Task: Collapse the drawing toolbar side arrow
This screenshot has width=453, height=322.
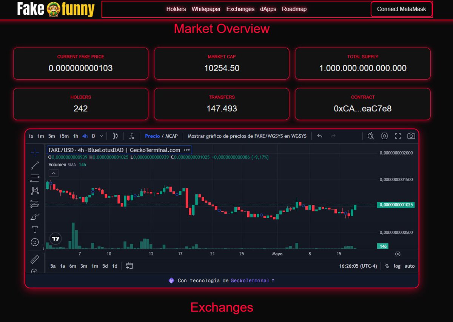Action: tap(43, 249)
